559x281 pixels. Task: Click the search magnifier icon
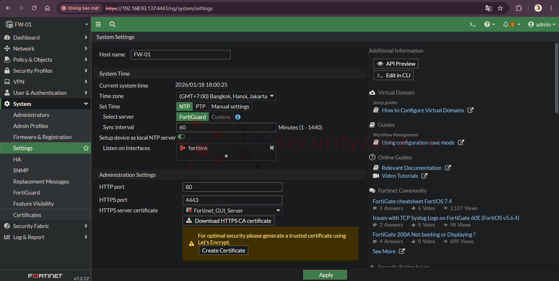112,24
